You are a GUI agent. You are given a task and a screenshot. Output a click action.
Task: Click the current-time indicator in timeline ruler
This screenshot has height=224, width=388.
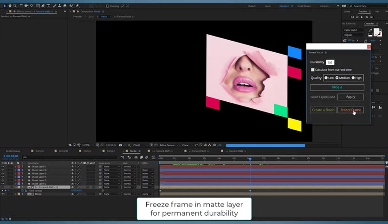click(250, 158)
